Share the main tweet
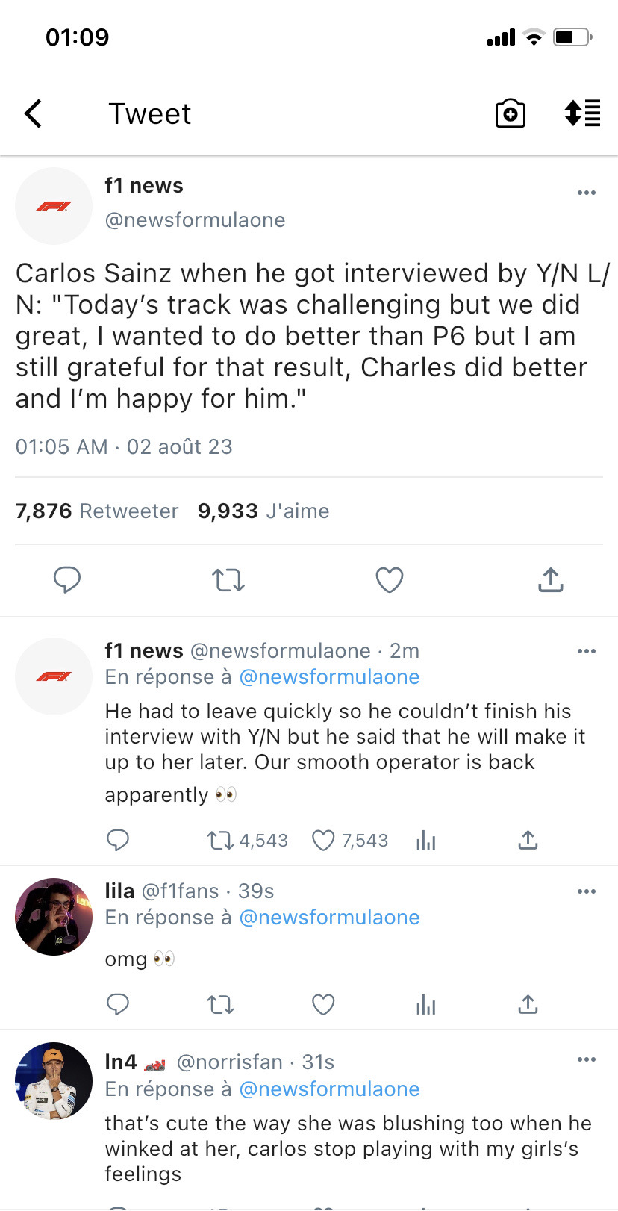 point(550,579)
